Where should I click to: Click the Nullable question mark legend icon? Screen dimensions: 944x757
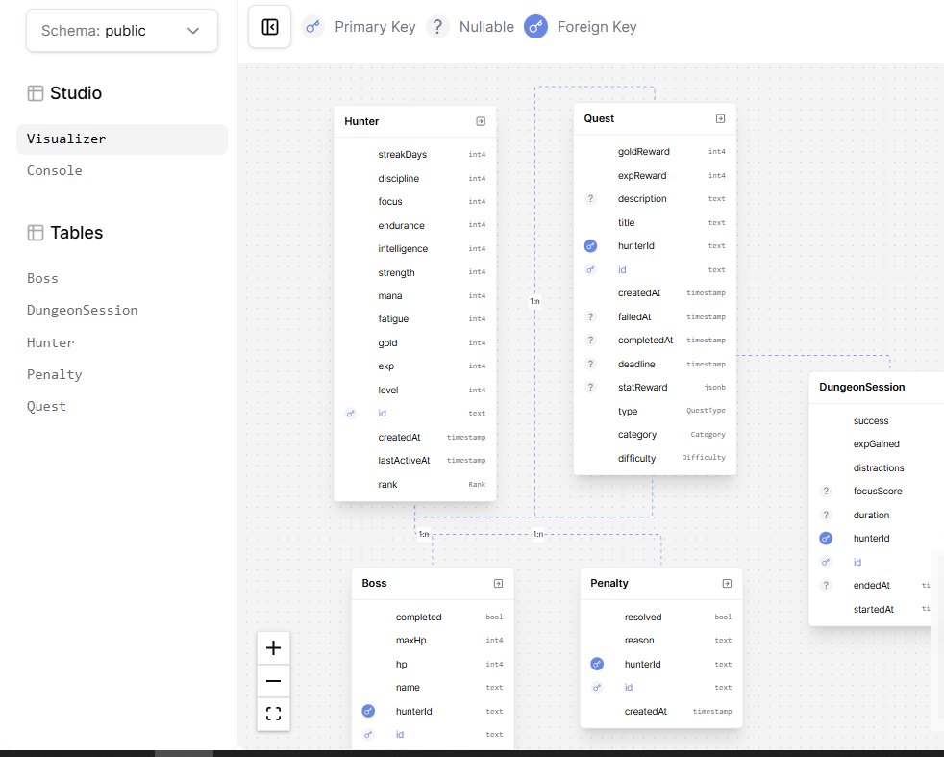coord(437,27)
